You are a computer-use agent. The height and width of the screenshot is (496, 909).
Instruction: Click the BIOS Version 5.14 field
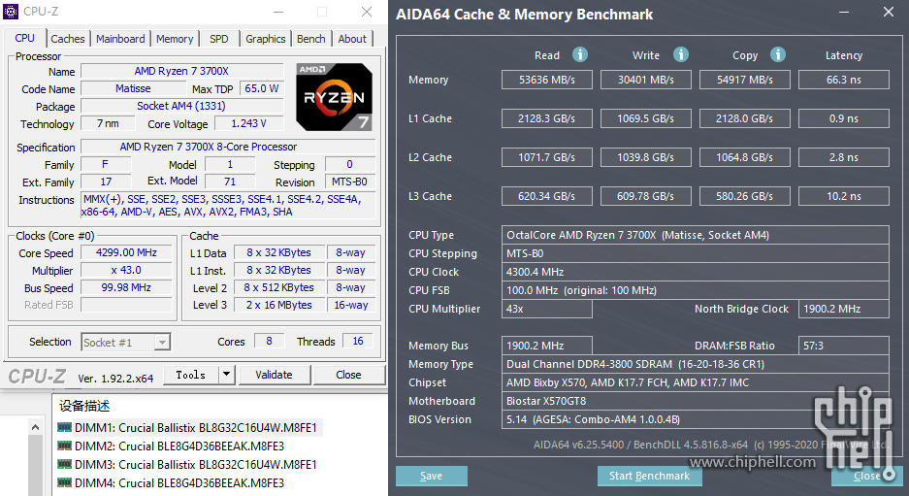click(695, 419)
